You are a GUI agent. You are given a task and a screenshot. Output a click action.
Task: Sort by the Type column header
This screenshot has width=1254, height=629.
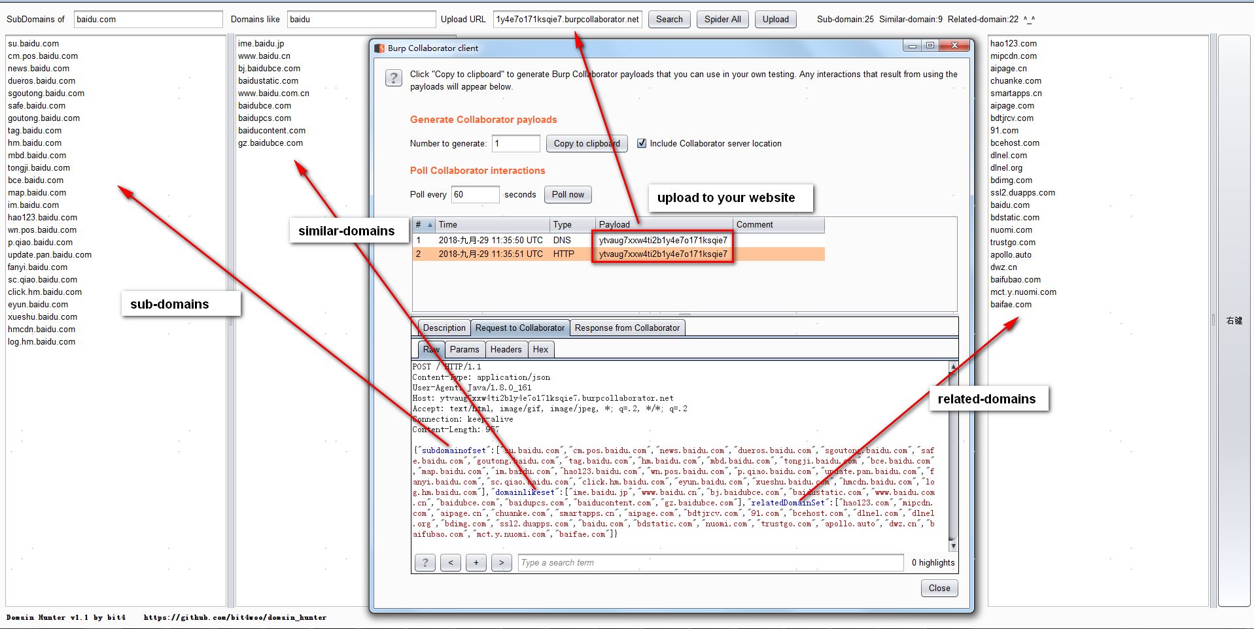point(573,225)
